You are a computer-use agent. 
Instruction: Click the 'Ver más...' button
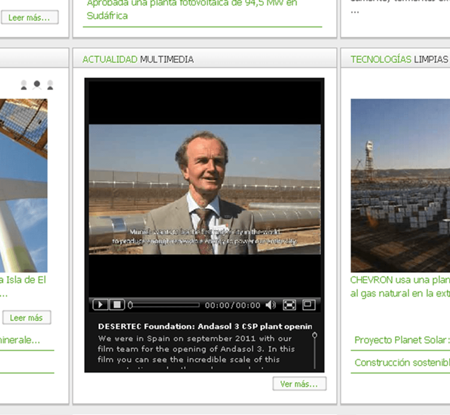299,384
